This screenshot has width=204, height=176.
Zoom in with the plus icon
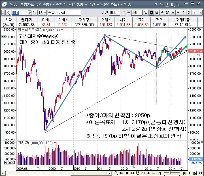click(x=148, y=173)
